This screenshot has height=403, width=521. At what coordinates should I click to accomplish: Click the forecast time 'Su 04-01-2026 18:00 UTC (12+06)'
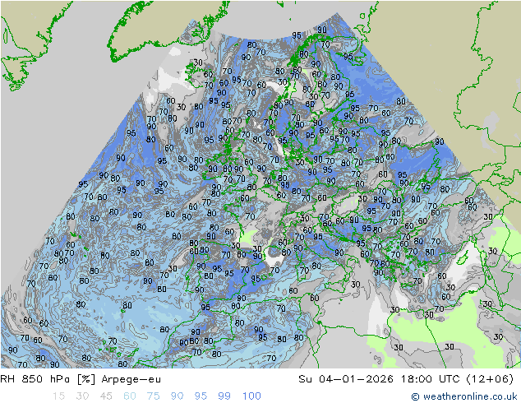click(406, 379)
